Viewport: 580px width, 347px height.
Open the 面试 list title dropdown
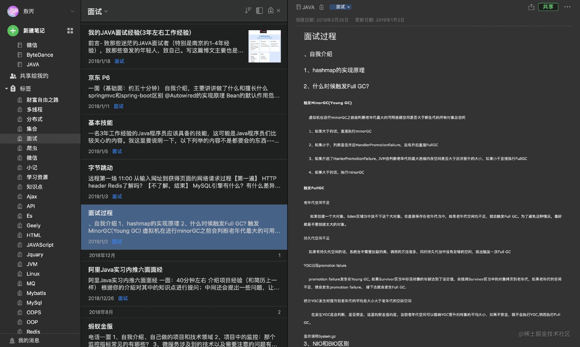[x=98, y=12]
